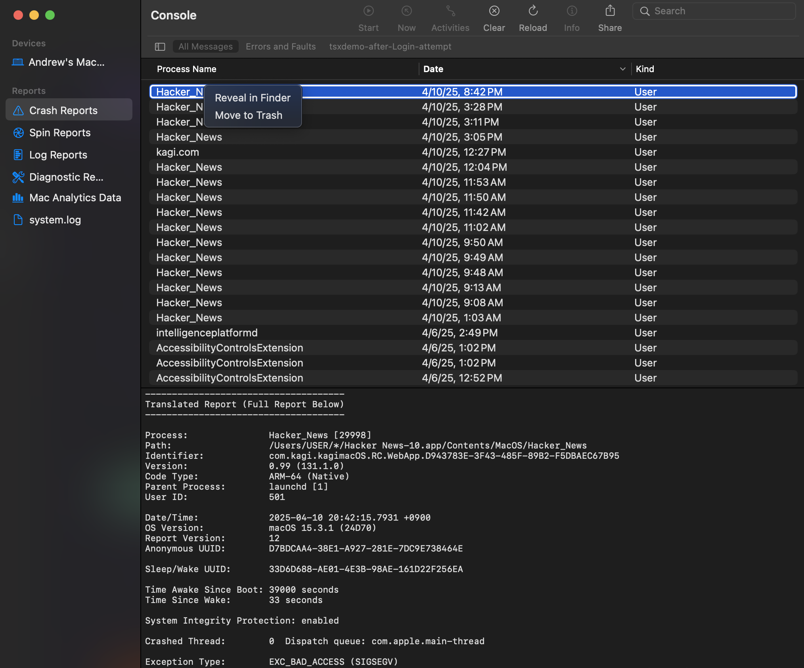
Task: Click the green zoom window button
Action: (x=50, y=15)
